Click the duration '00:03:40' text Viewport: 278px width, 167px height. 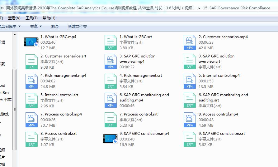tap(127, 139)
